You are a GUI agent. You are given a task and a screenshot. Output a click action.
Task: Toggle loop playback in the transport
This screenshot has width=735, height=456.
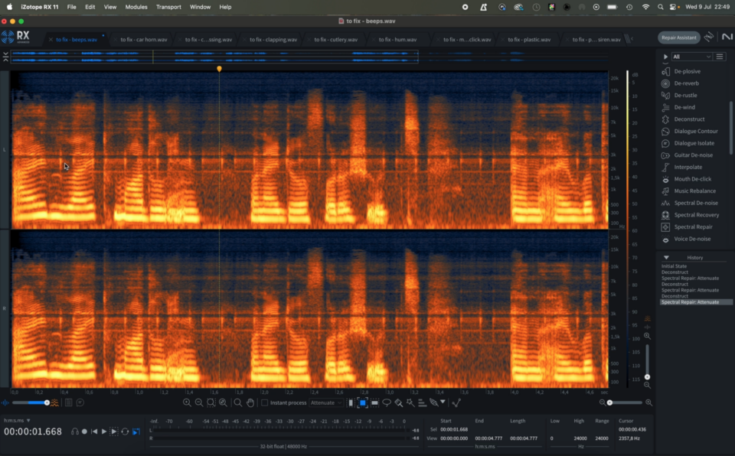coord(125,432)
